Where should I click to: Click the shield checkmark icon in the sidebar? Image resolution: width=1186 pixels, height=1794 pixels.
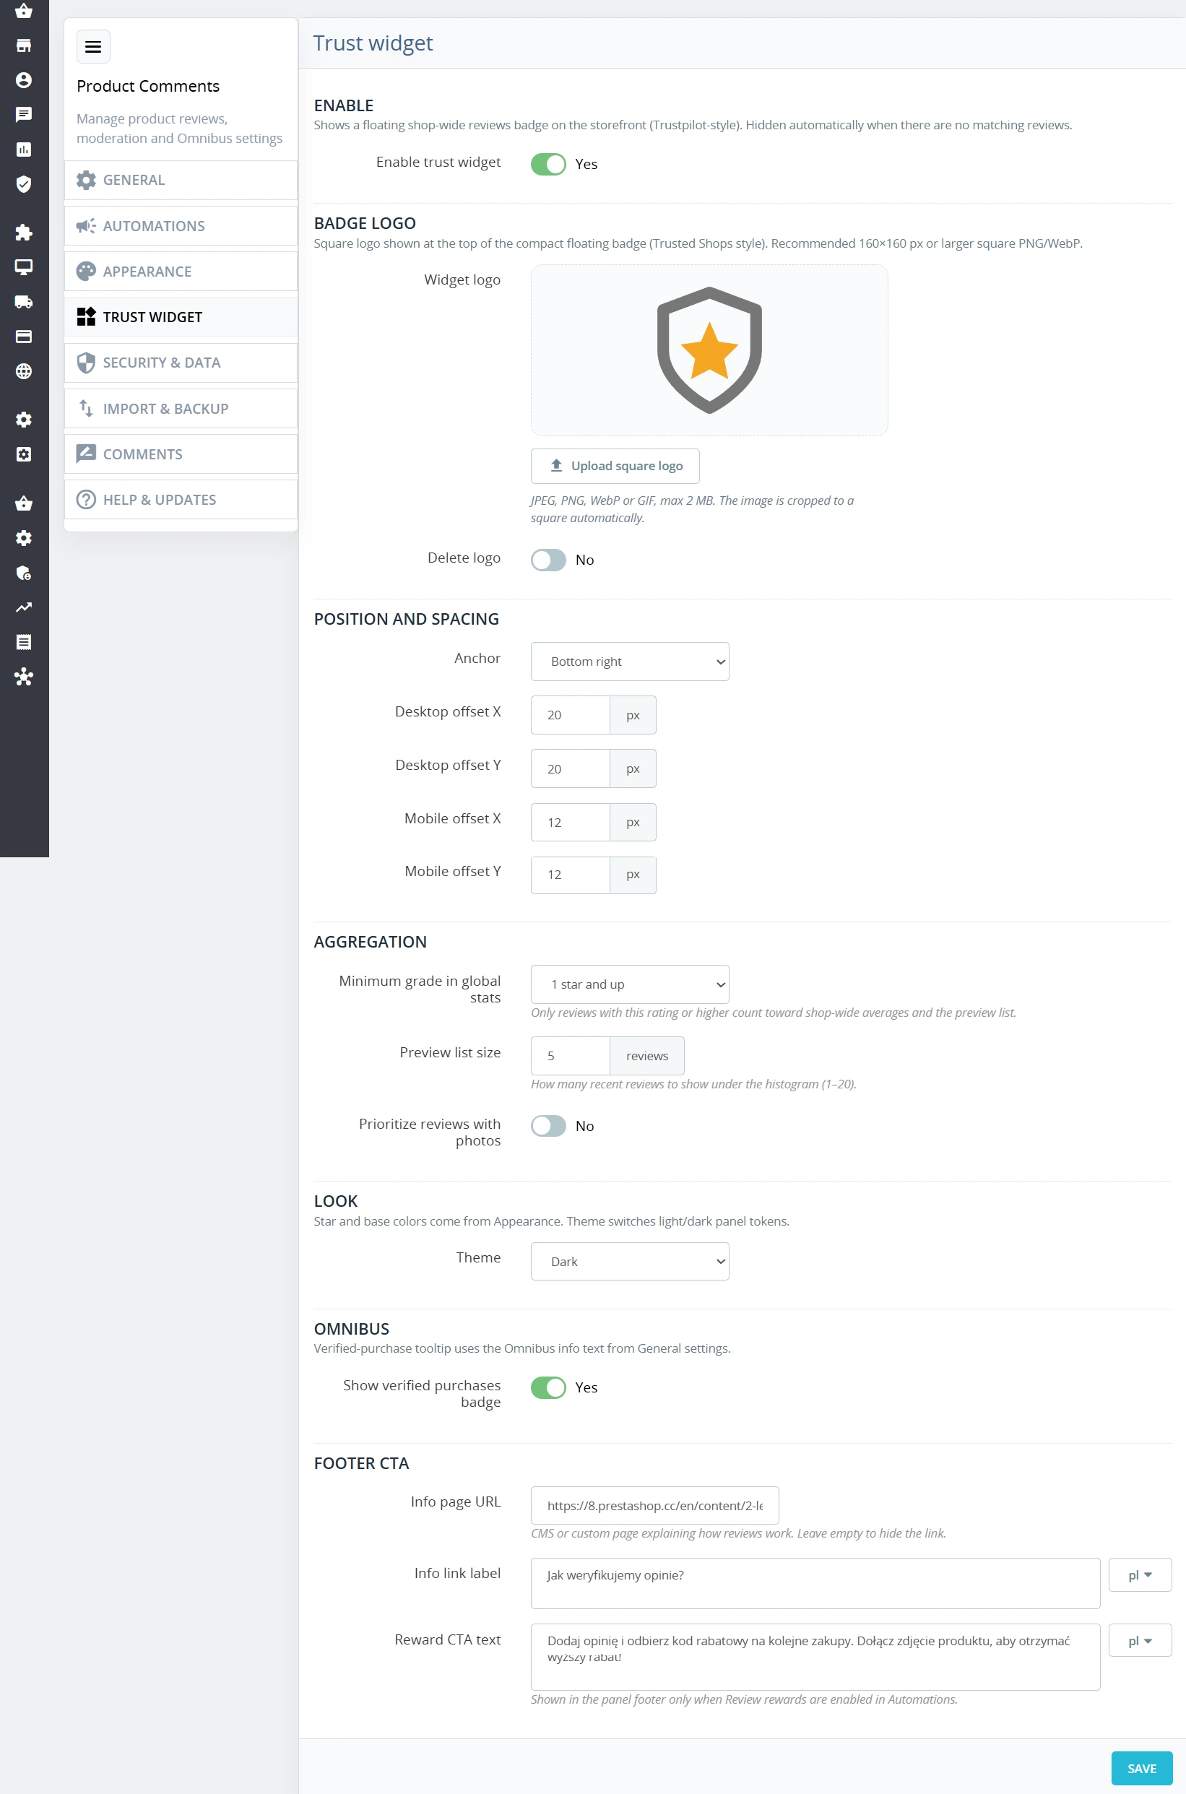point(23,183)
